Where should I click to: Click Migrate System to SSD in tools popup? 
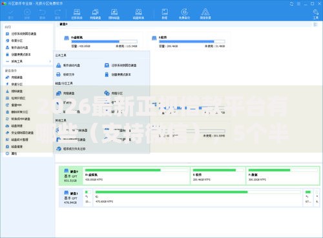121,65
